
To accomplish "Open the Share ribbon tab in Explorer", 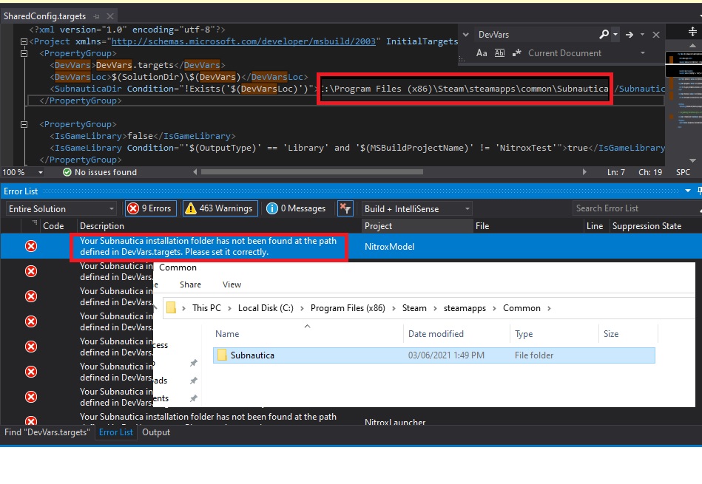I will coord(190,284).
